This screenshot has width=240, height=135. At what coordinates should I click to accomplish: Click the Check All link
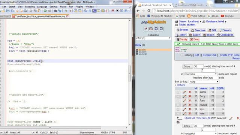tap(190, 118)
